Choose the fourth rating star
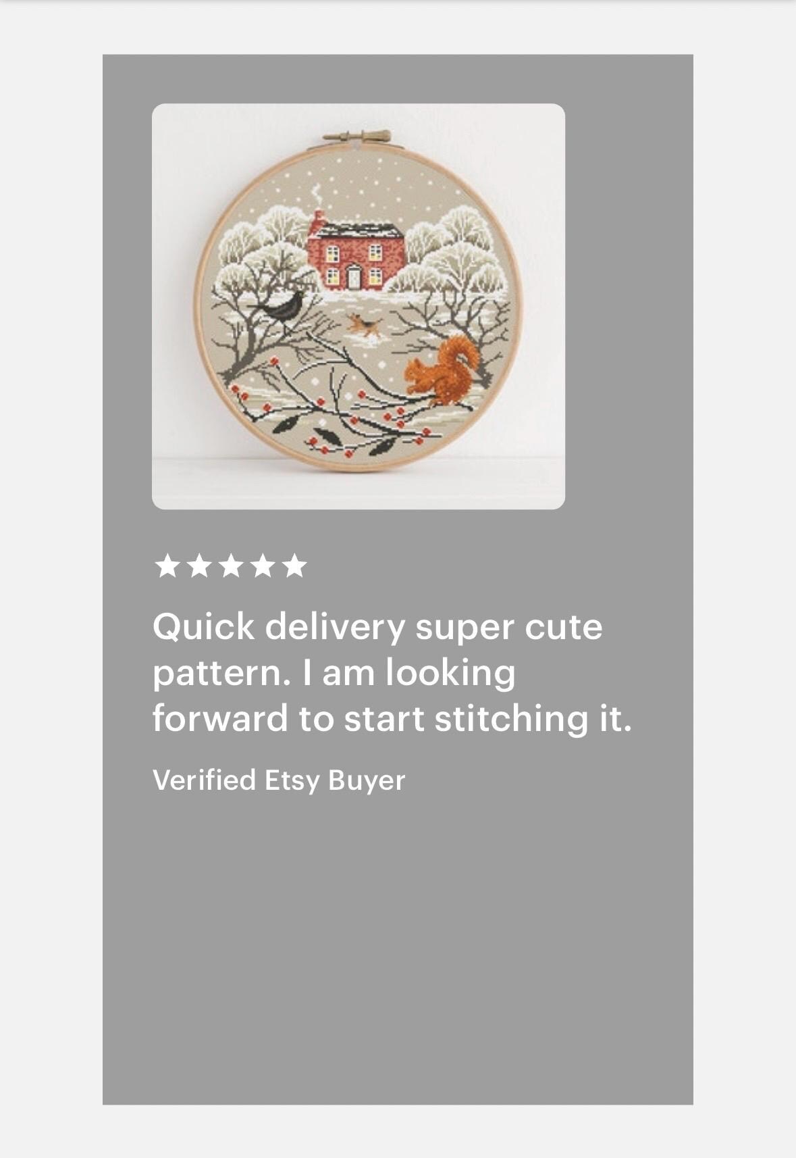The height and width of the screenshot is (1158, 796). pyautogui.click(x=263, y=566)
